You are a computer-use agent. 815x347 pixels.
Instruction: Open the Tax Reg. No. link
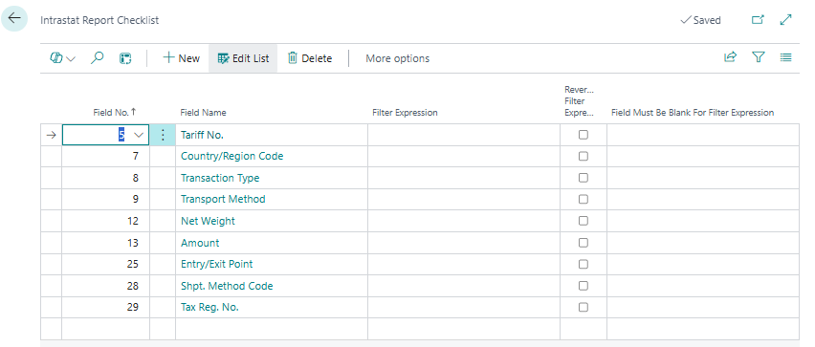tap(209, 308)
